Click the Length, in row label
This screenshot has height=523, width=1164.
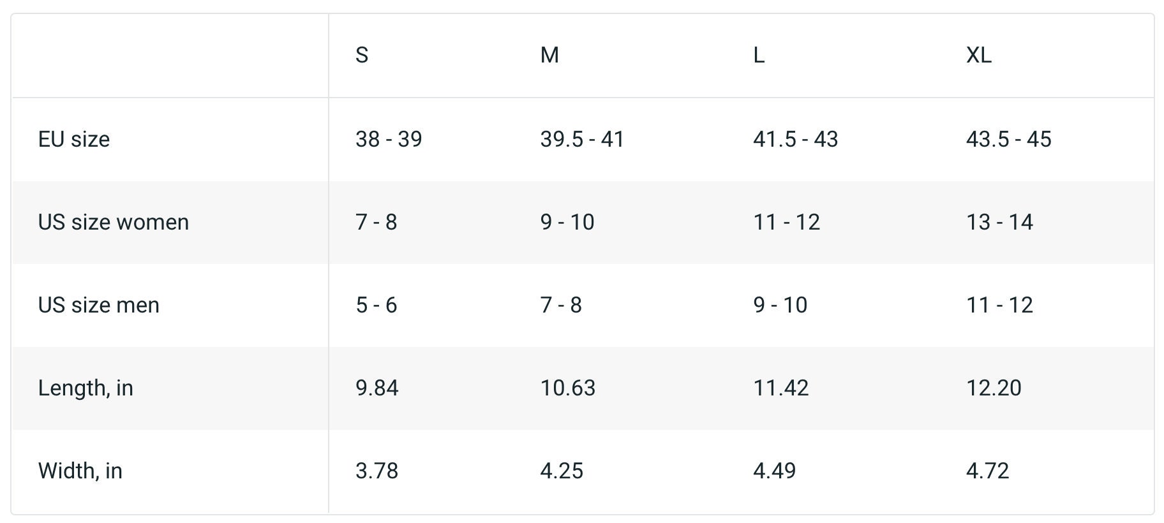[86, 388]
